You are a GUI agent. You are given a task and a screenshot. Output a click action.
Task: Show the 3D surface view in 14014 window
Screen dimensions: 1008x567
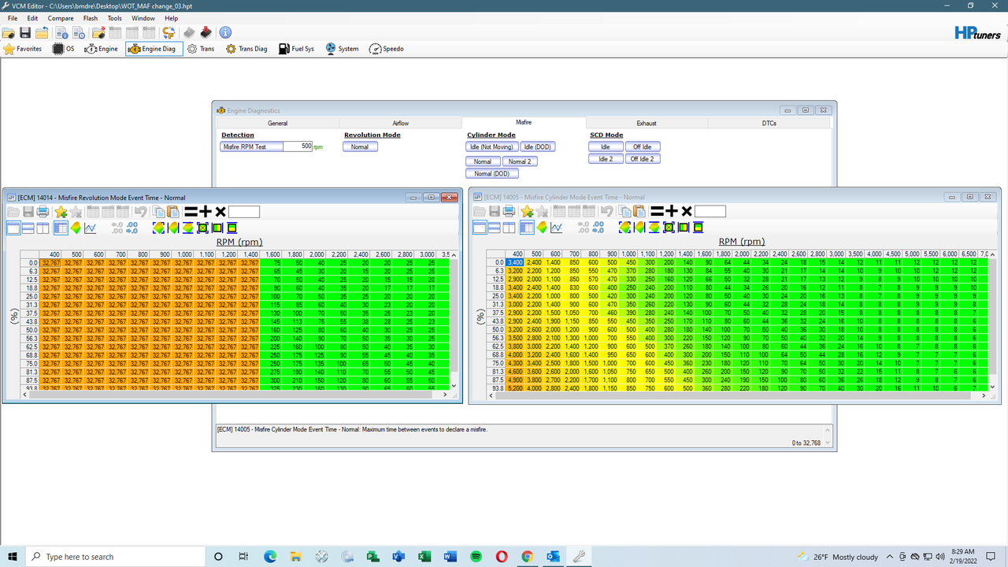pos(76,228)
